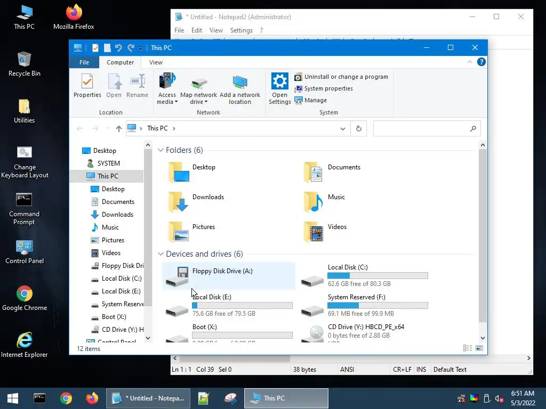Select Local Disk (C:) drive
546x409 pixels.
(364, 276)
